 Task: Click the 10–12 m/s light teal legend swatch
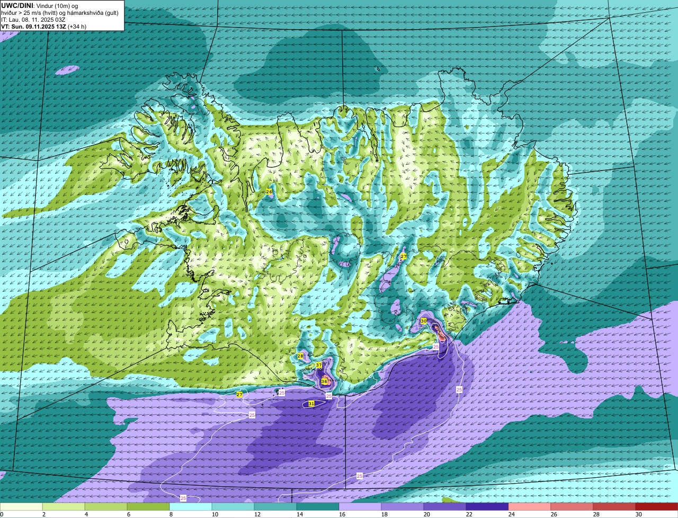point(233,507)
